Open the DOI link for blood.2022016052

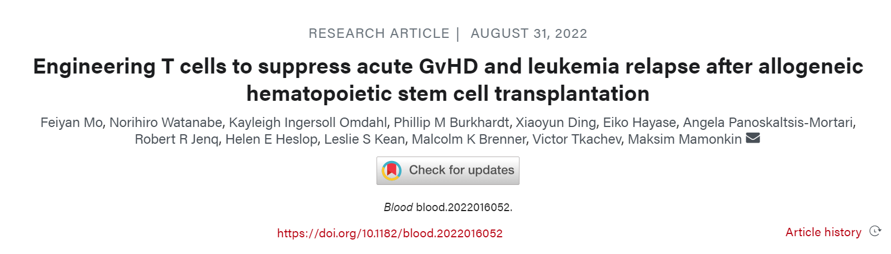(389, 233)
